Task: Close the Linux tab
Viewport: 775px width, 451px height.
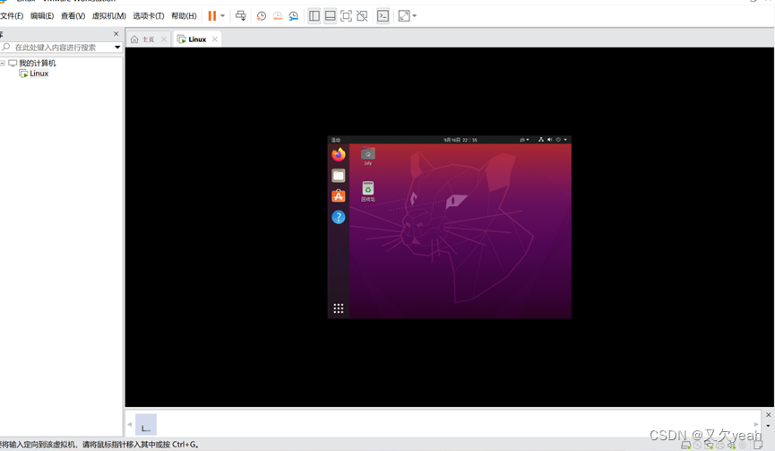Action: (214, 39)
